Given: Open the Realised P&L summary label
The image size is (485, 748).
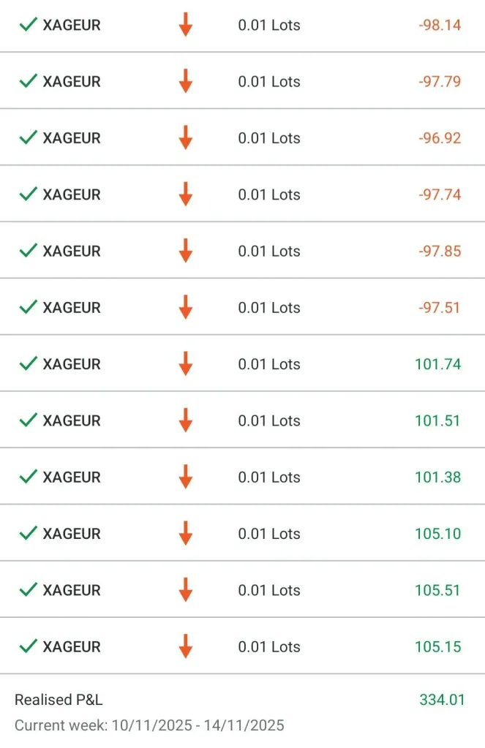Looking at the screenshot, I should click(59, 700).
